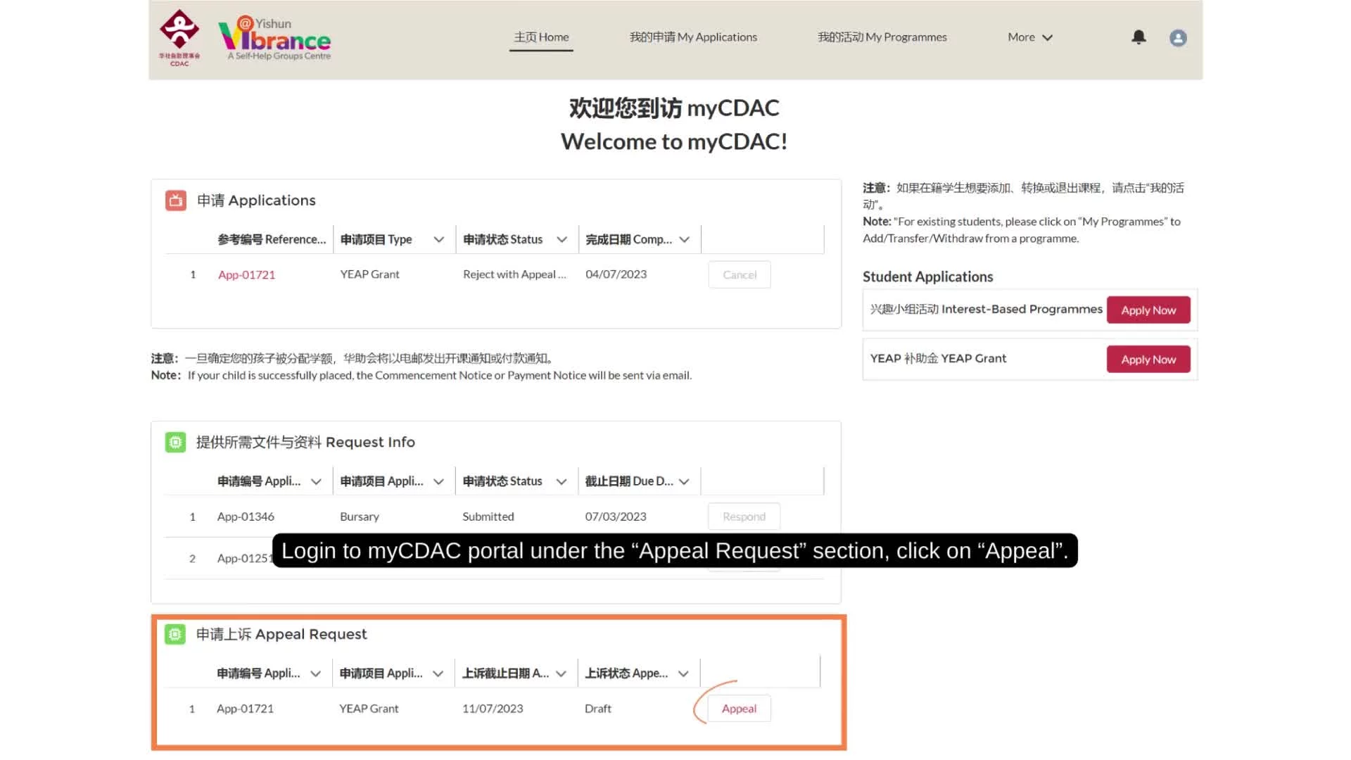Viewport: 1351px width, 760px height.
Task: Open Comp... date column dropdown in Applications
Action: coord(685,240)
